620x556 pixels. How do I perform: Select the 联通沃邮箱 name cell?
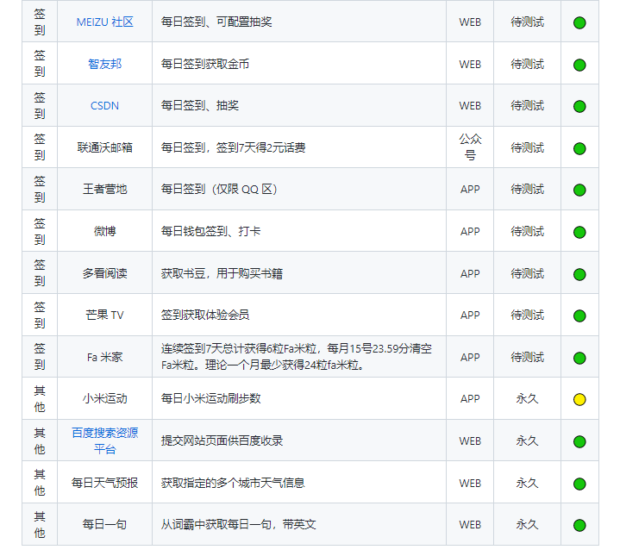pyautogui.click(x=105, y=147)
